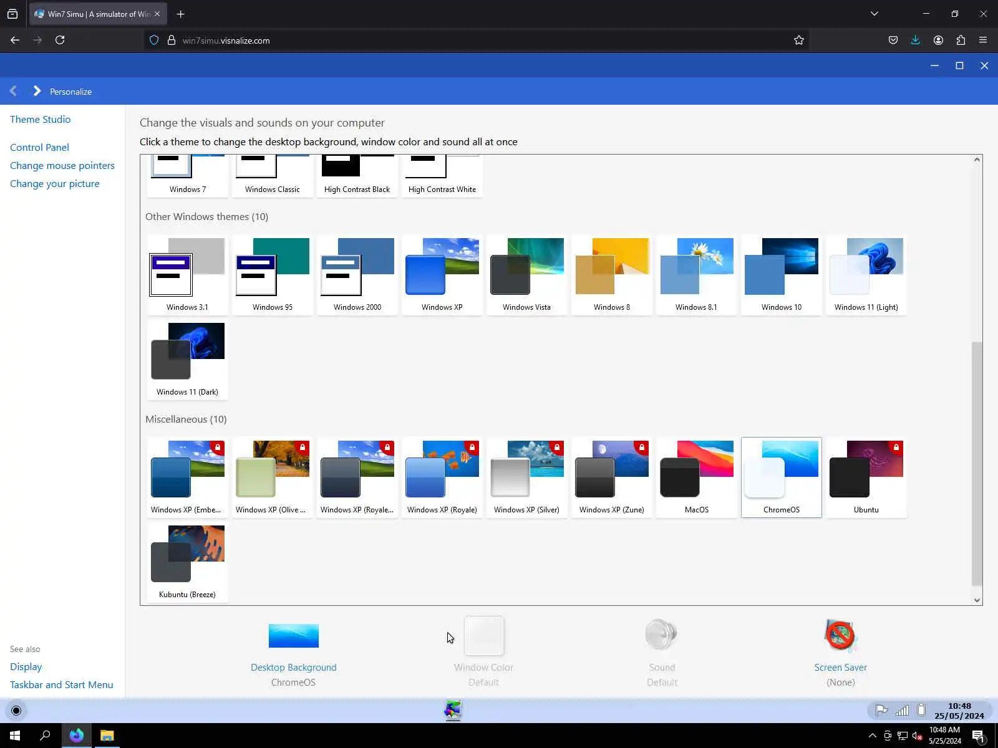Go to Control Panel link
The height and width of the screenshot is (748, 998).
[x=39, y=147]
